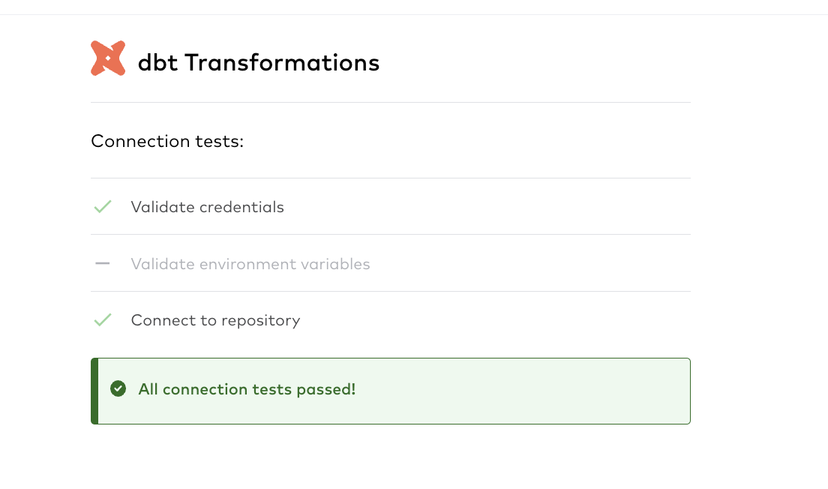
Task: Click the blank area right of Connect to repository
Action: [493, 319]
